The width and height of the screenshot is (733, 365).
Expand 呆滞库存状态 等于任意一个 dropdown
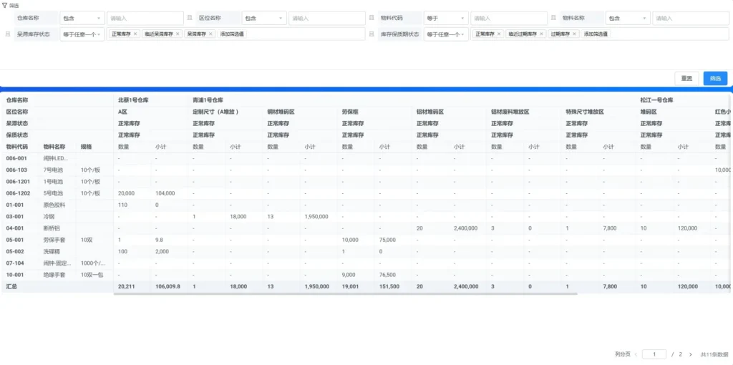(x=82, y=34)
